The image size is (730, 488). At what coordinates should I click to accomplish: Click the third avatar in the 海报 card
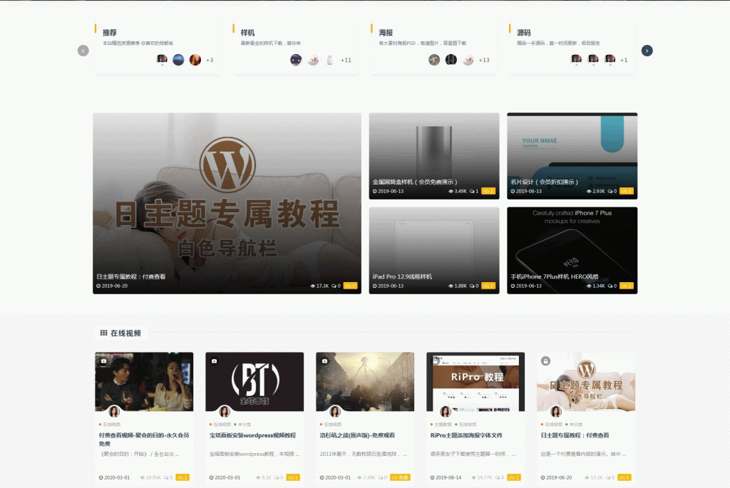[468, 60]
